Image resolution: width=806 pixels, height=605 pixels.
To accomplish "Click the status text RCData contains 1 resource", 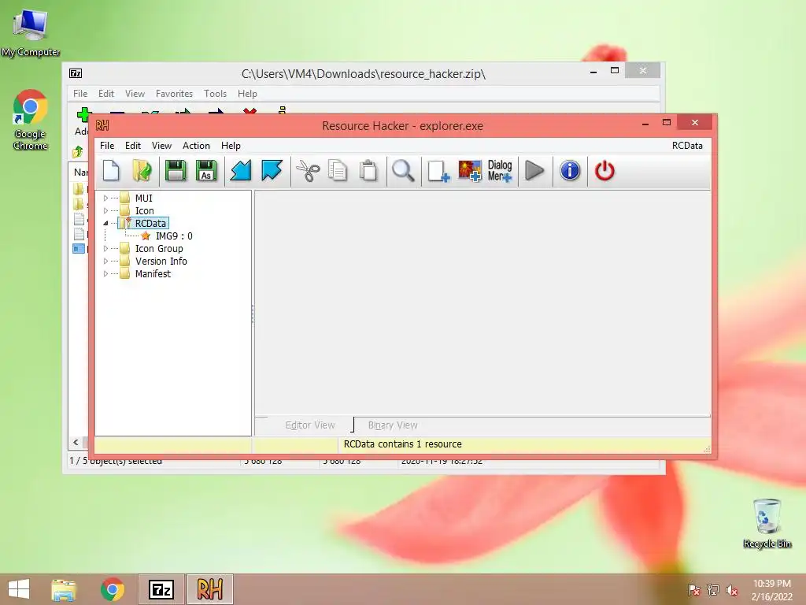I will coord(402,444).
